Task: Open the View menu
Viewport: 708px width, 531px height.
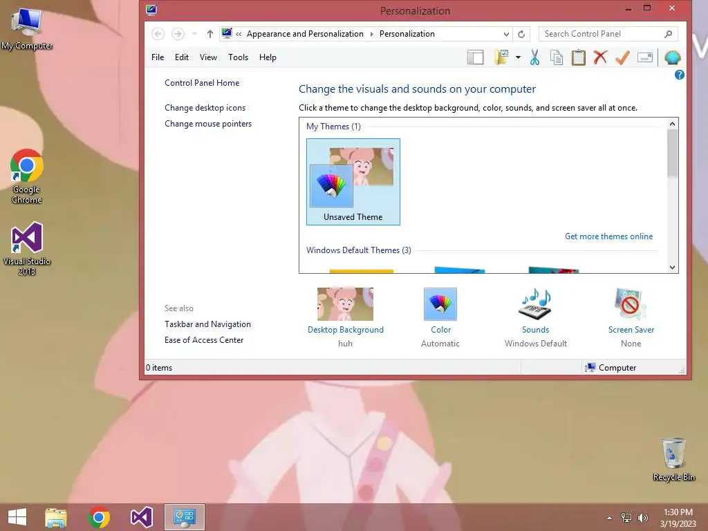Action: click(208, 57)
